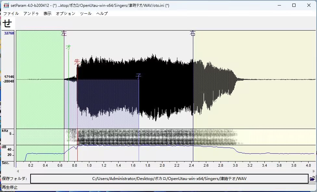This screenshot has height=192, width=317.
Task: Select the blue 子 consonant marker
Action: click(x=138, y=76)
